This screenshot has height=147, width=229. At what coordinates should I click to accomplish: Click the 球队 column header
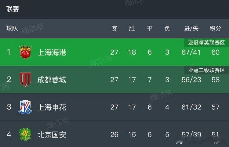[x=12, y=29]
